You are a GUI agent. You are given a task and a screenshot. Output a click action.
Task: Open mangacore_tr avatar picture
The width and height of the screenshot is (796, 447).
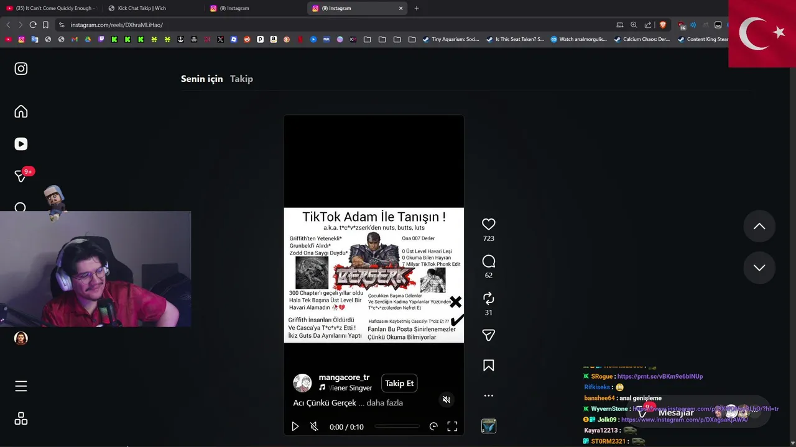tap(302, 383)
